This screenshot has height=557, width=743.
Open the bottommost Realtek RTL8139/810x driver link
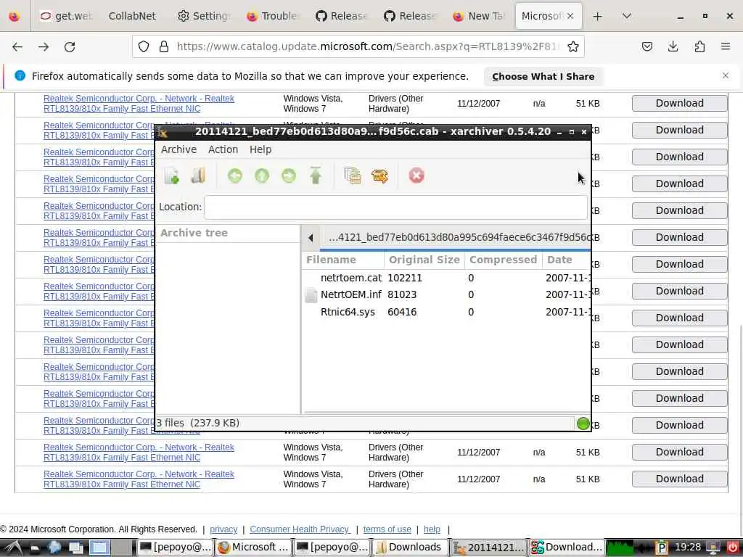139,479
